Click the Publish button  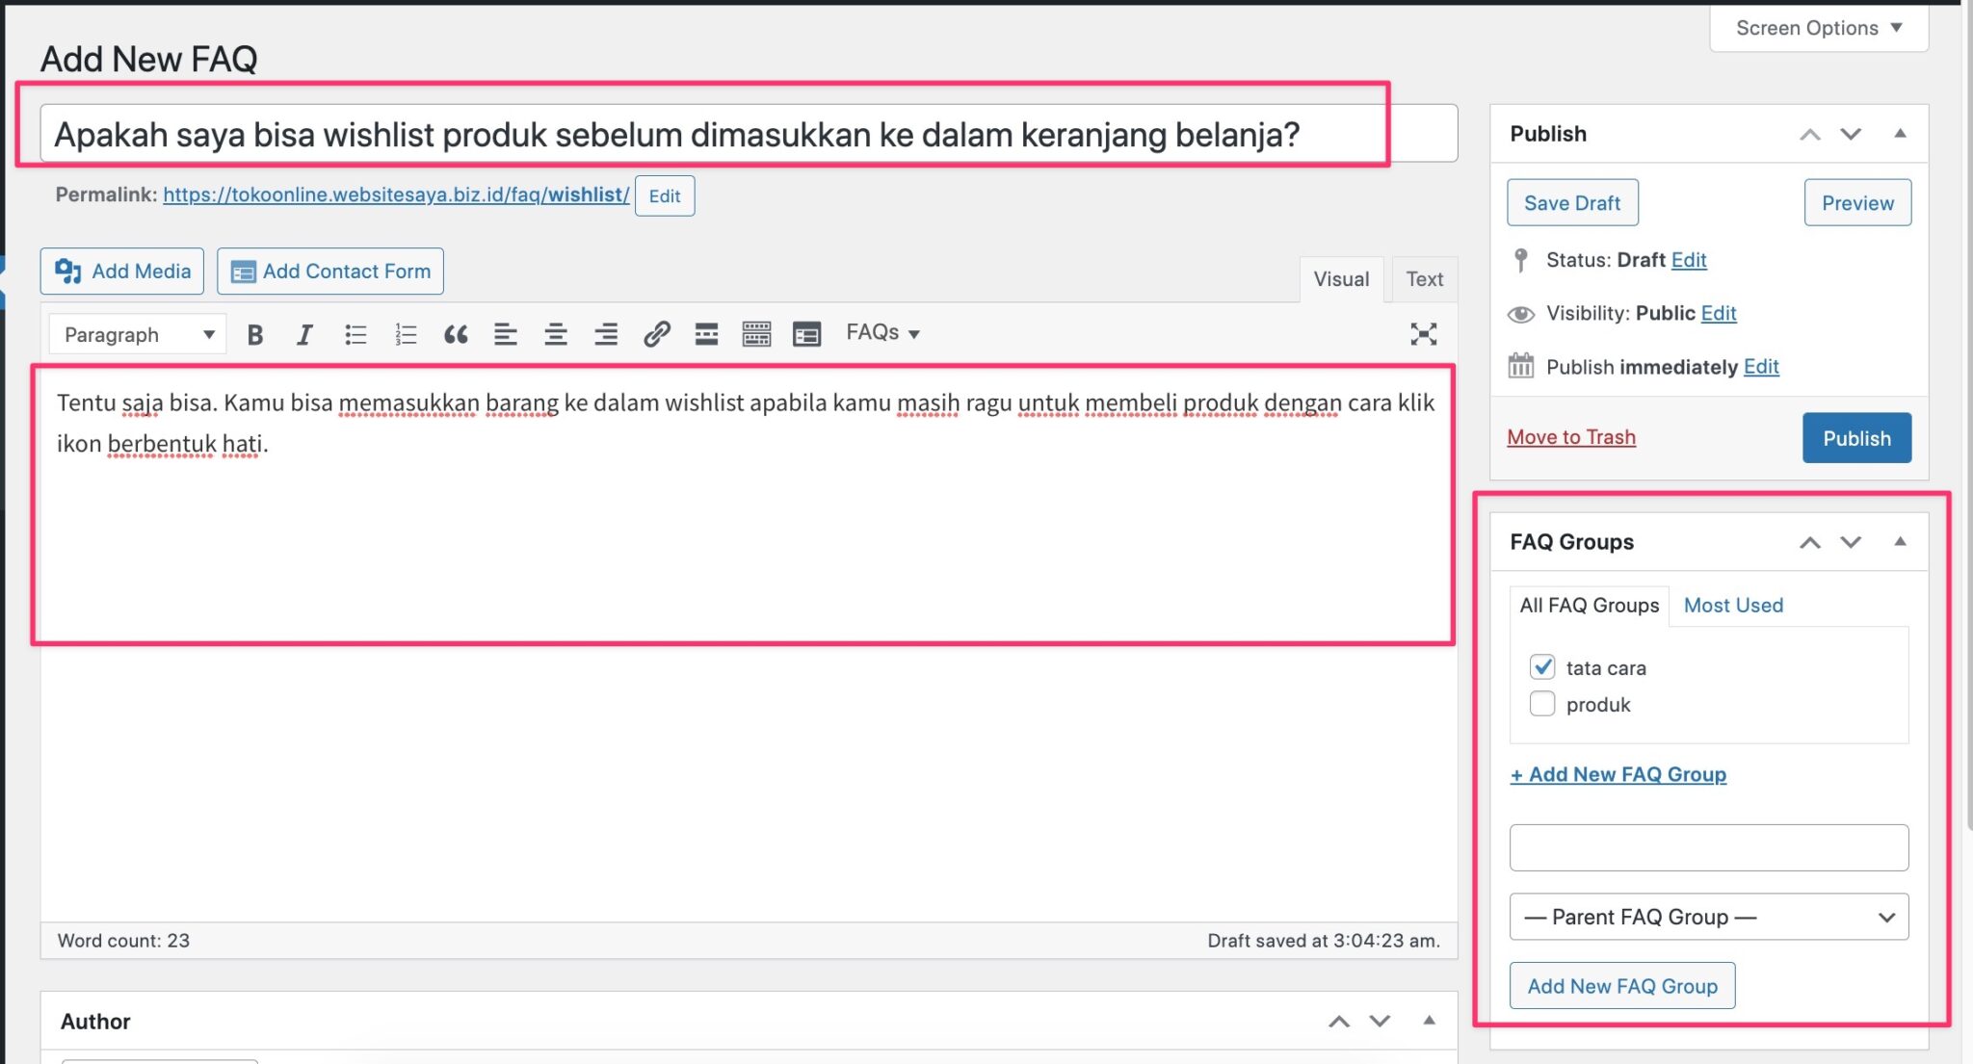1855,437
